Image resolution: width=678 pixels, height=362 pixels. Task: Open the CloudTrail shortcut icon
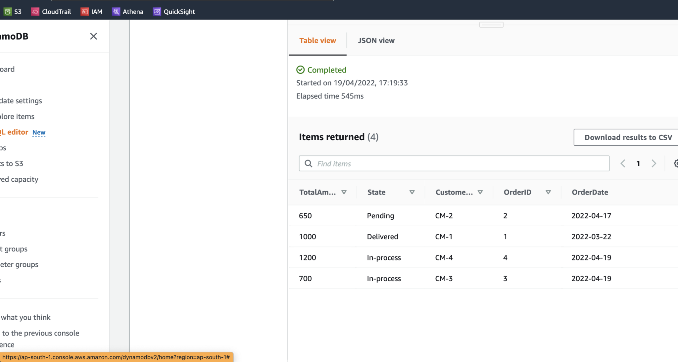pyautogui.click(x=35, y=12)
